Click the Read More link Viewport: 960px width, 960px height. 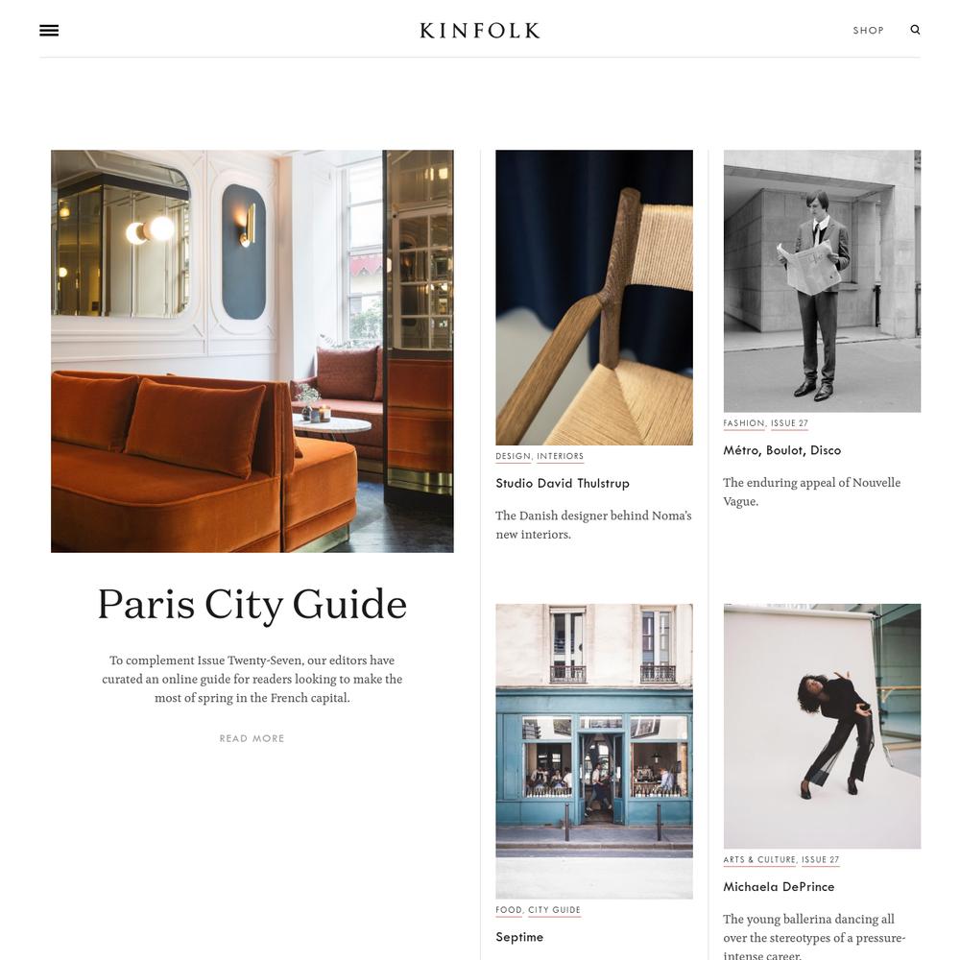252,738
